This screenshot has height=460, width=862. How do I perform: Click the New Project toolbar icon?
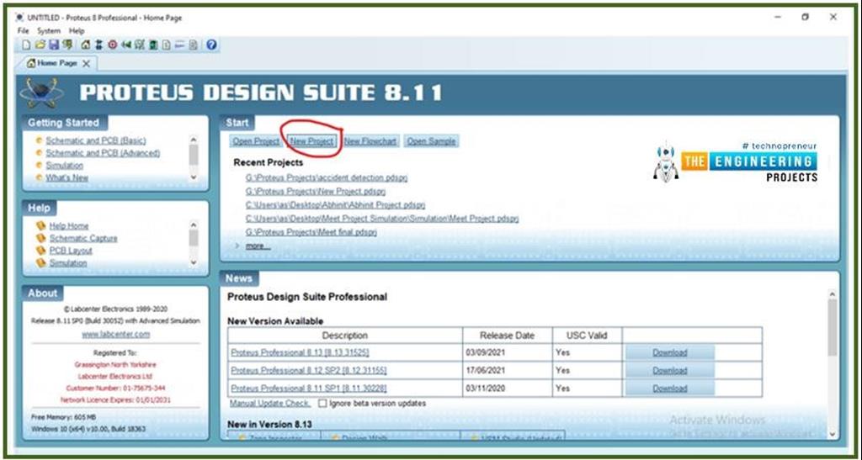27,45
